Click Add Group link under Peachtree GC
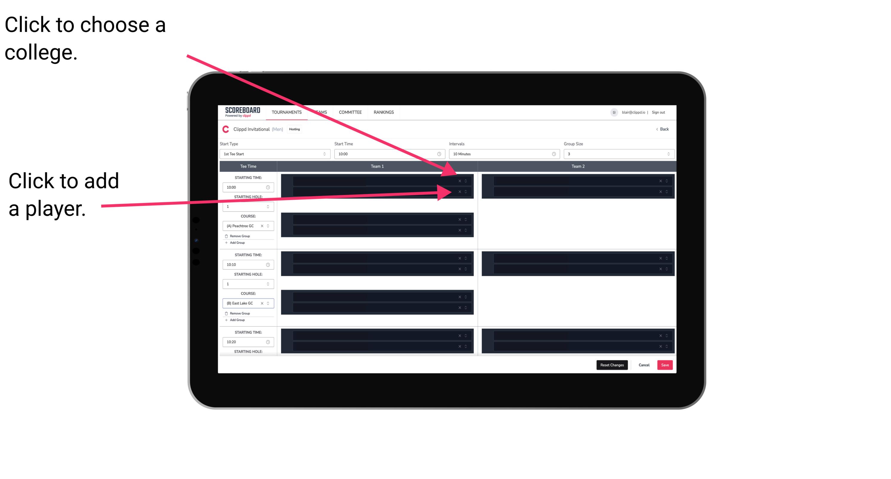Viewport: 891px width, 479px height. pos(236,242)
